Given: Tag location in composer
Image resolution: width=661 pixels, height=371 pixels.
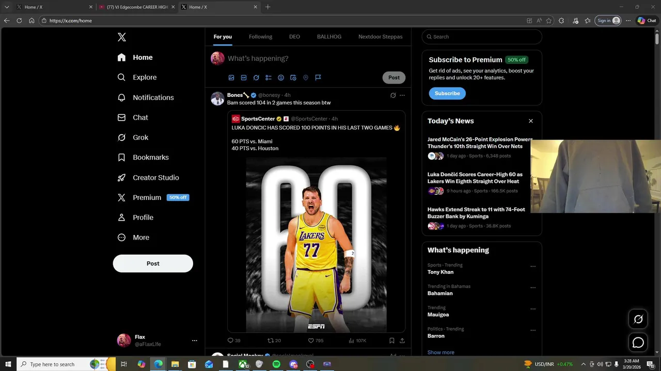Looking at the screenshot, I should [306, 78].
